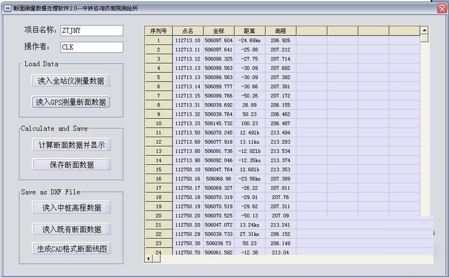
Task: Click elevation cell 207.09
Action: point(281,216)
